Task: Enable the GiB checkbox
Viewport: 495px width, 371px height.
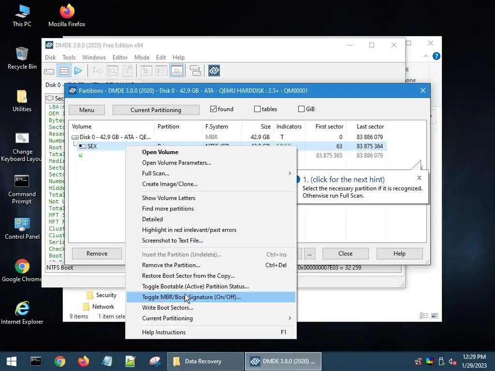Action: 302,109
